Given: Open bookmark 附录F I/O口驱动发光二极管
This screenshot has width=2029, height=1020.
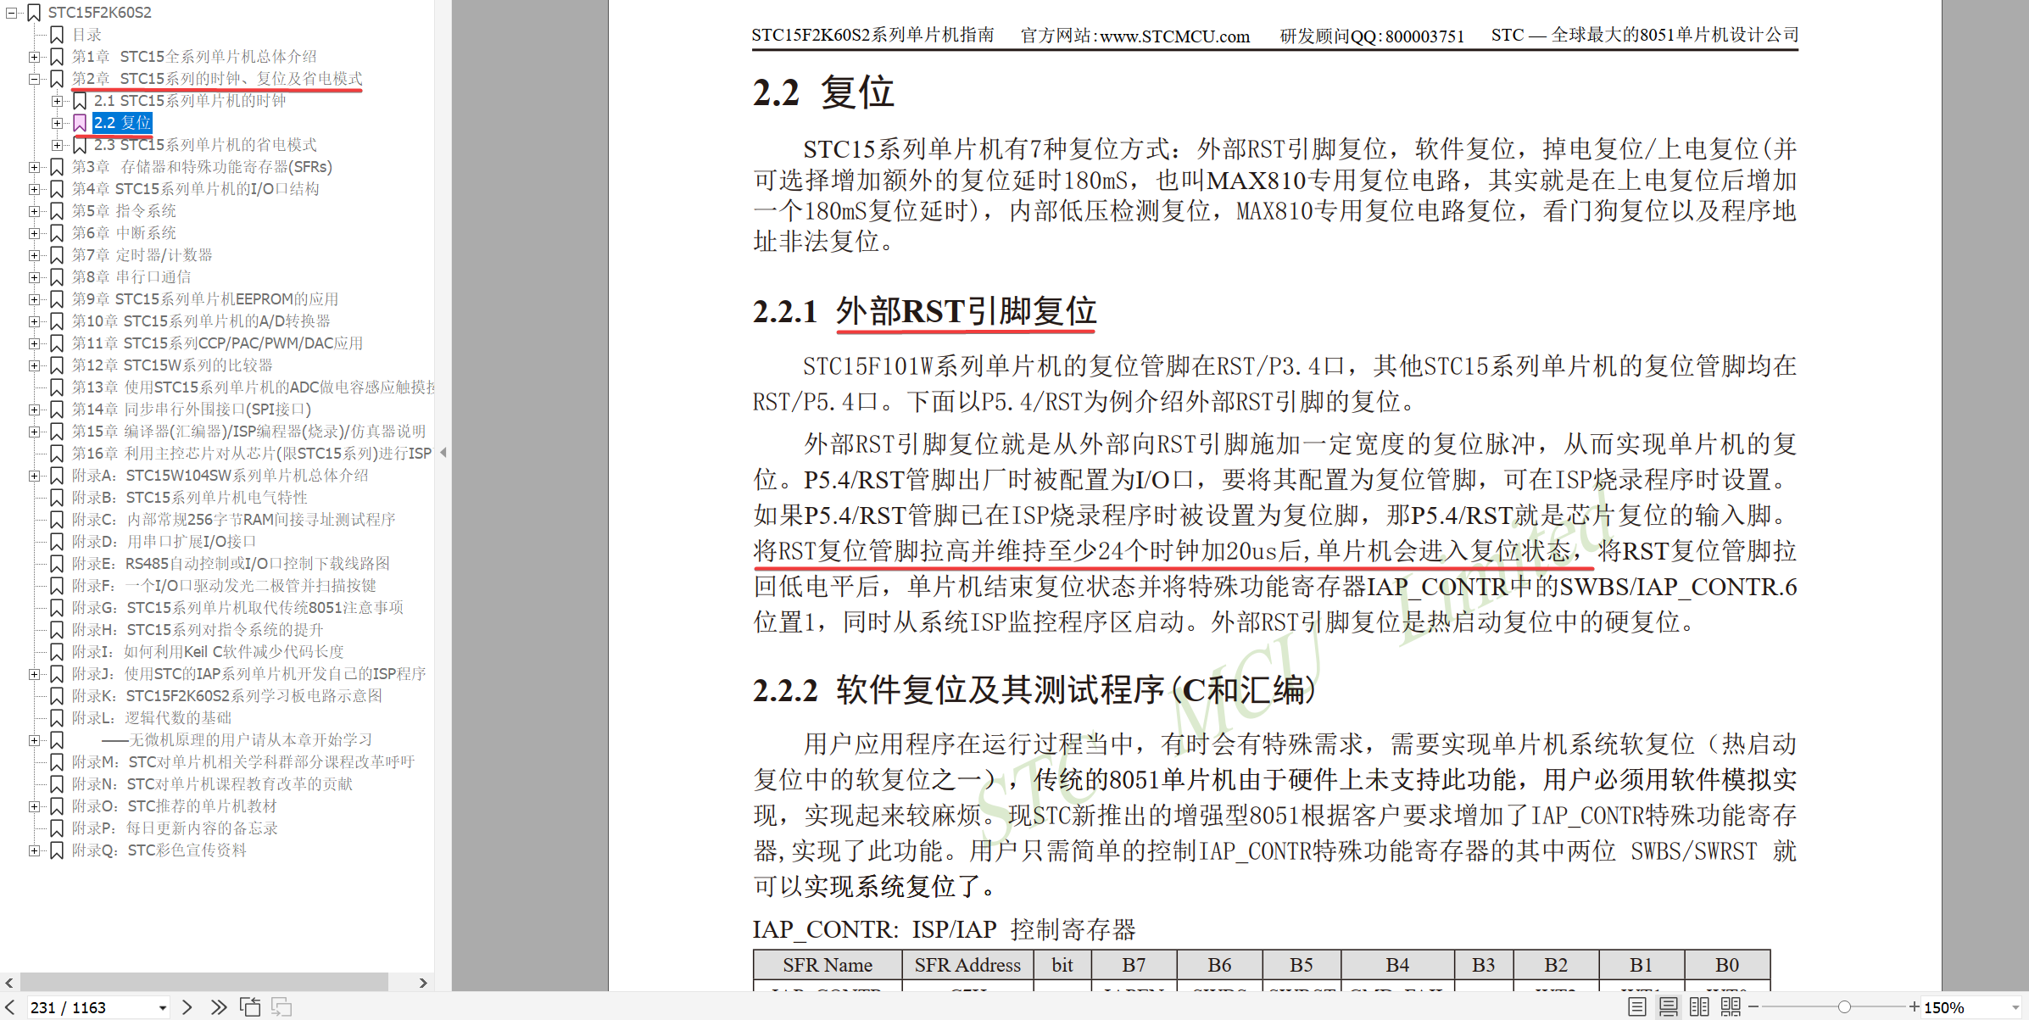Looking at the screenshot, I should (x=224, y=586).
